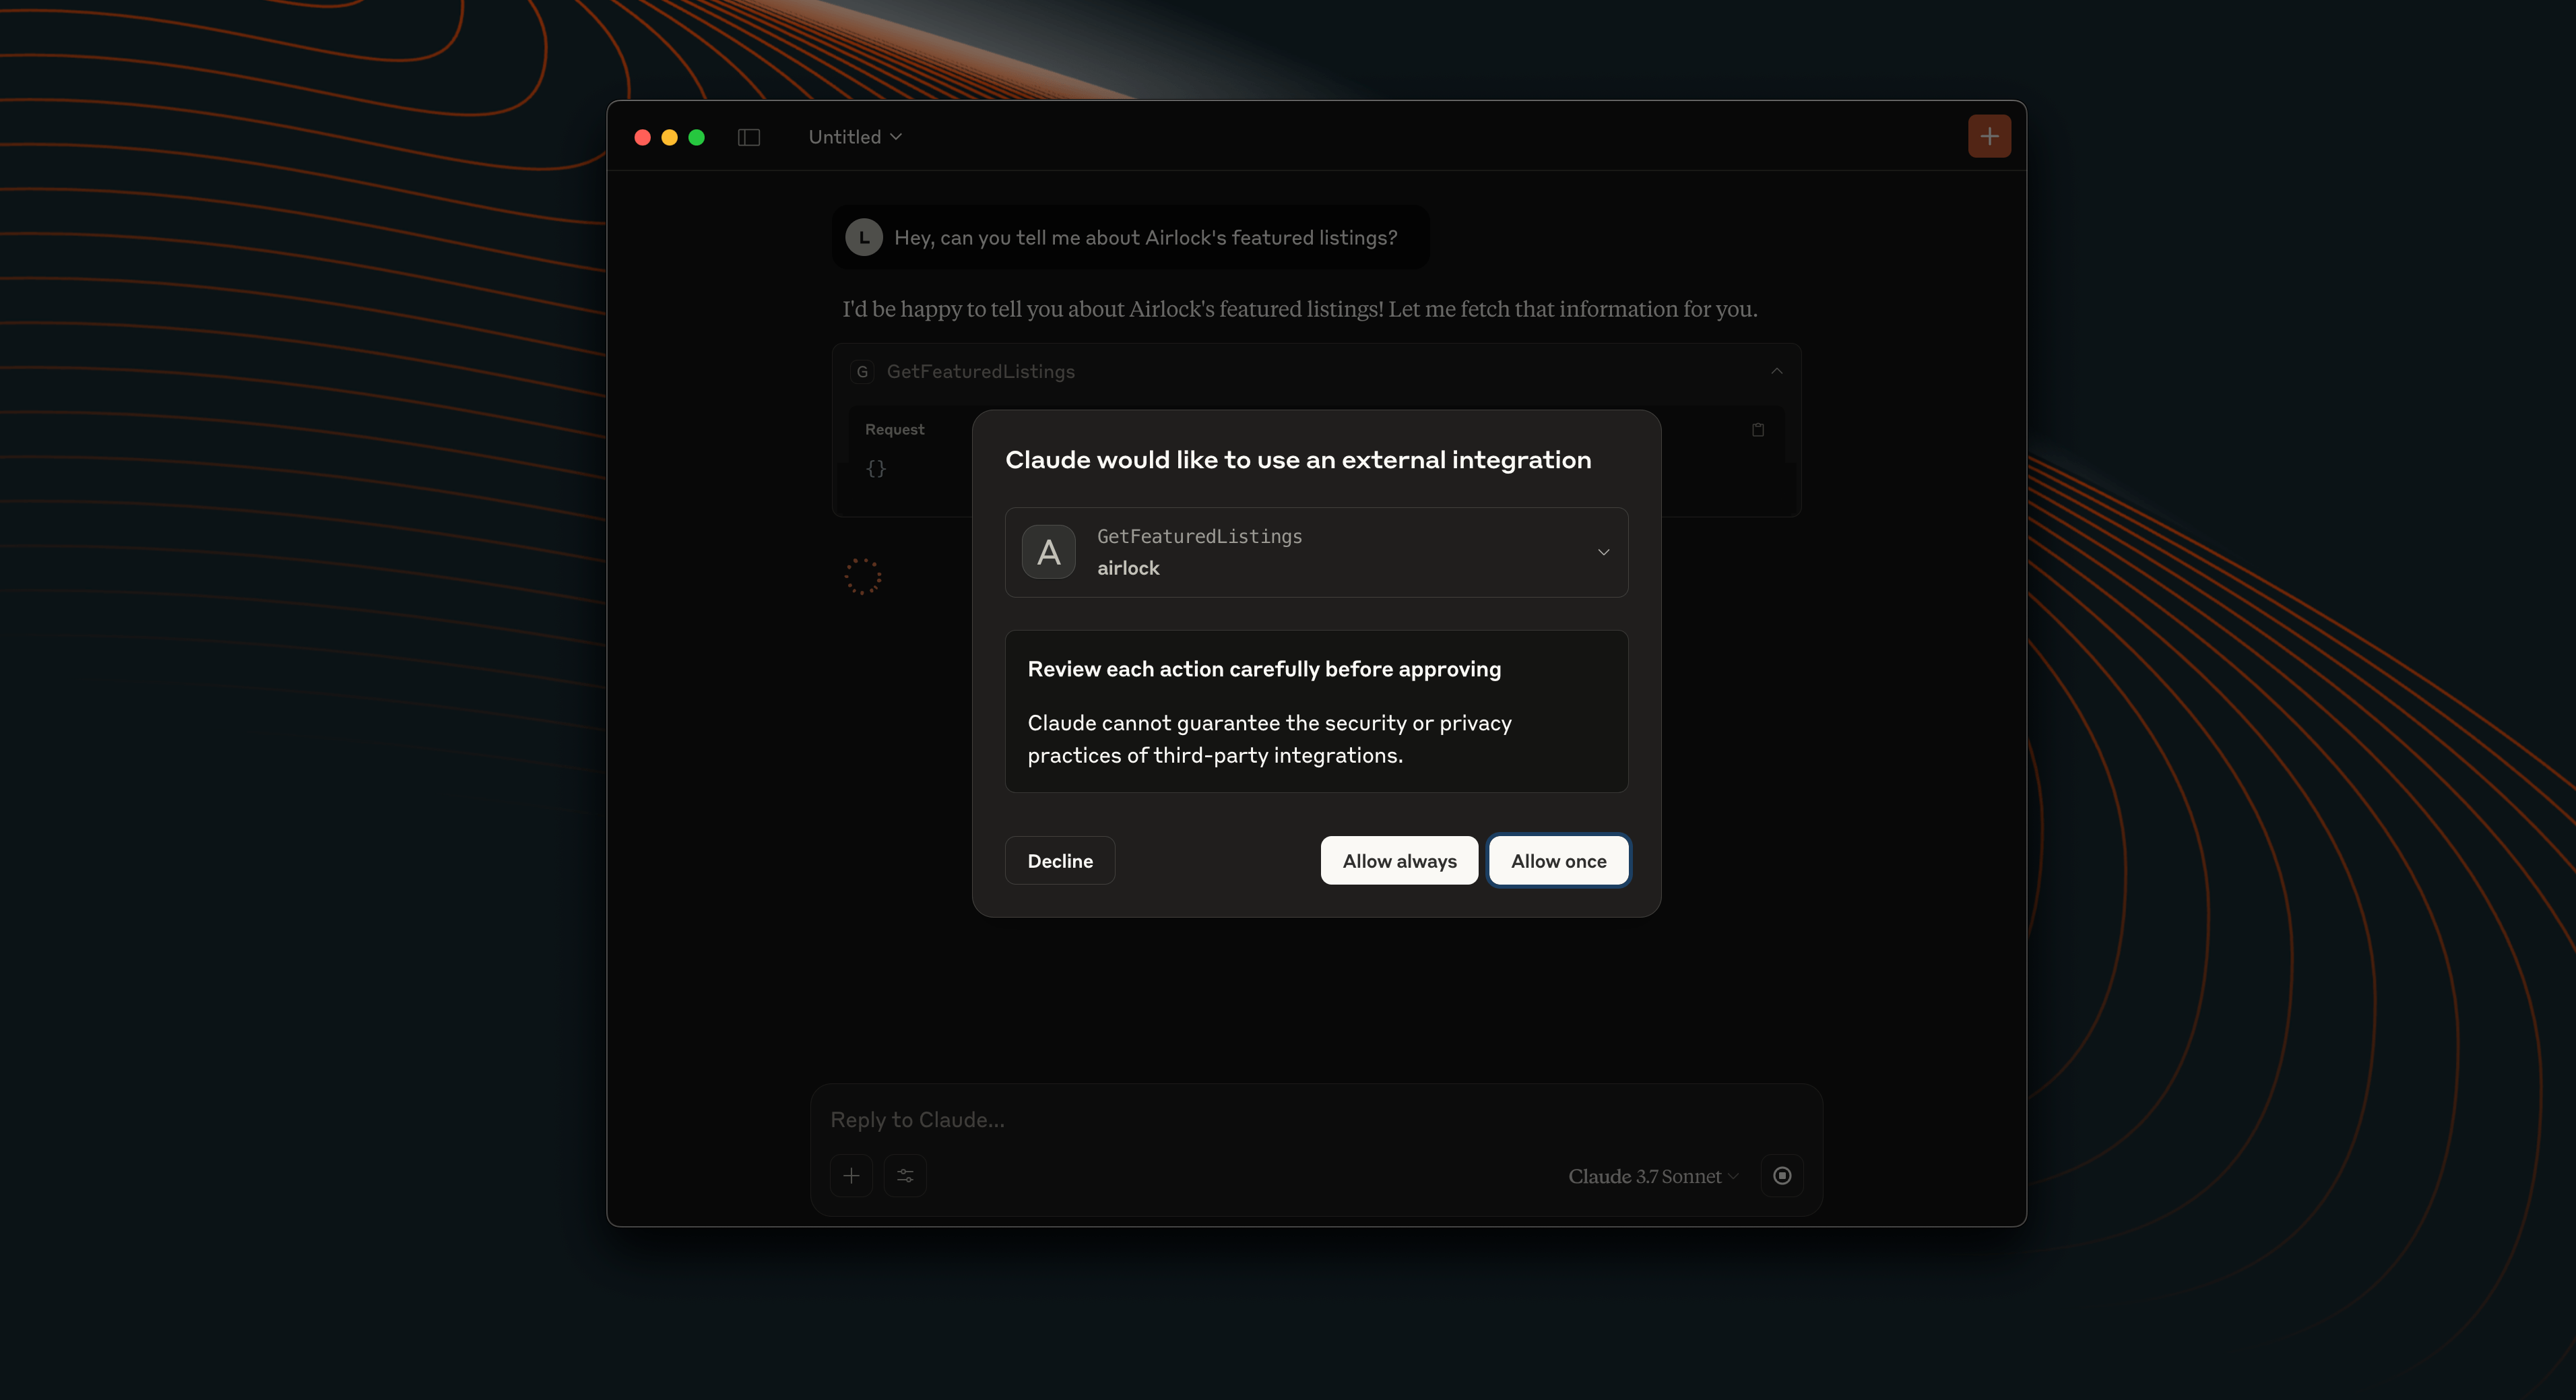Click the GetFeaturedListings 'G' tool icon
Viewport: 2576px width, 1400px height.
pos(862,371)
